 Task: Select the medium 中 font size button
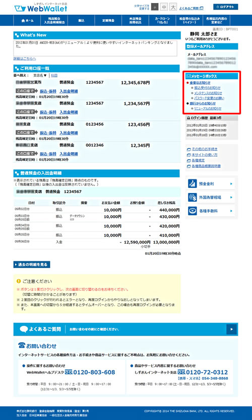164,7
